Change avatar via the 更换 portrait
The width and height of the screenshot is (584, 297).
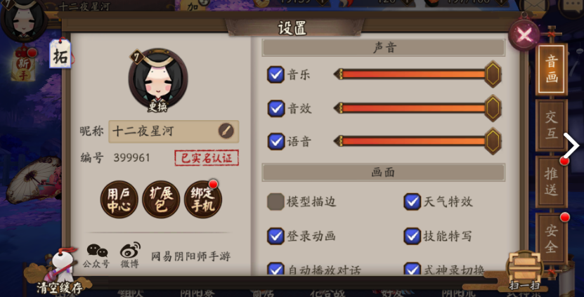click(x=158, y=79)
